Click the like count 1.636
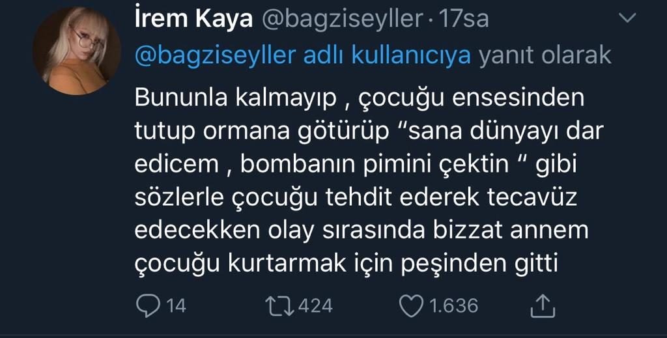 pyautogui.click(x=454, y=305)
